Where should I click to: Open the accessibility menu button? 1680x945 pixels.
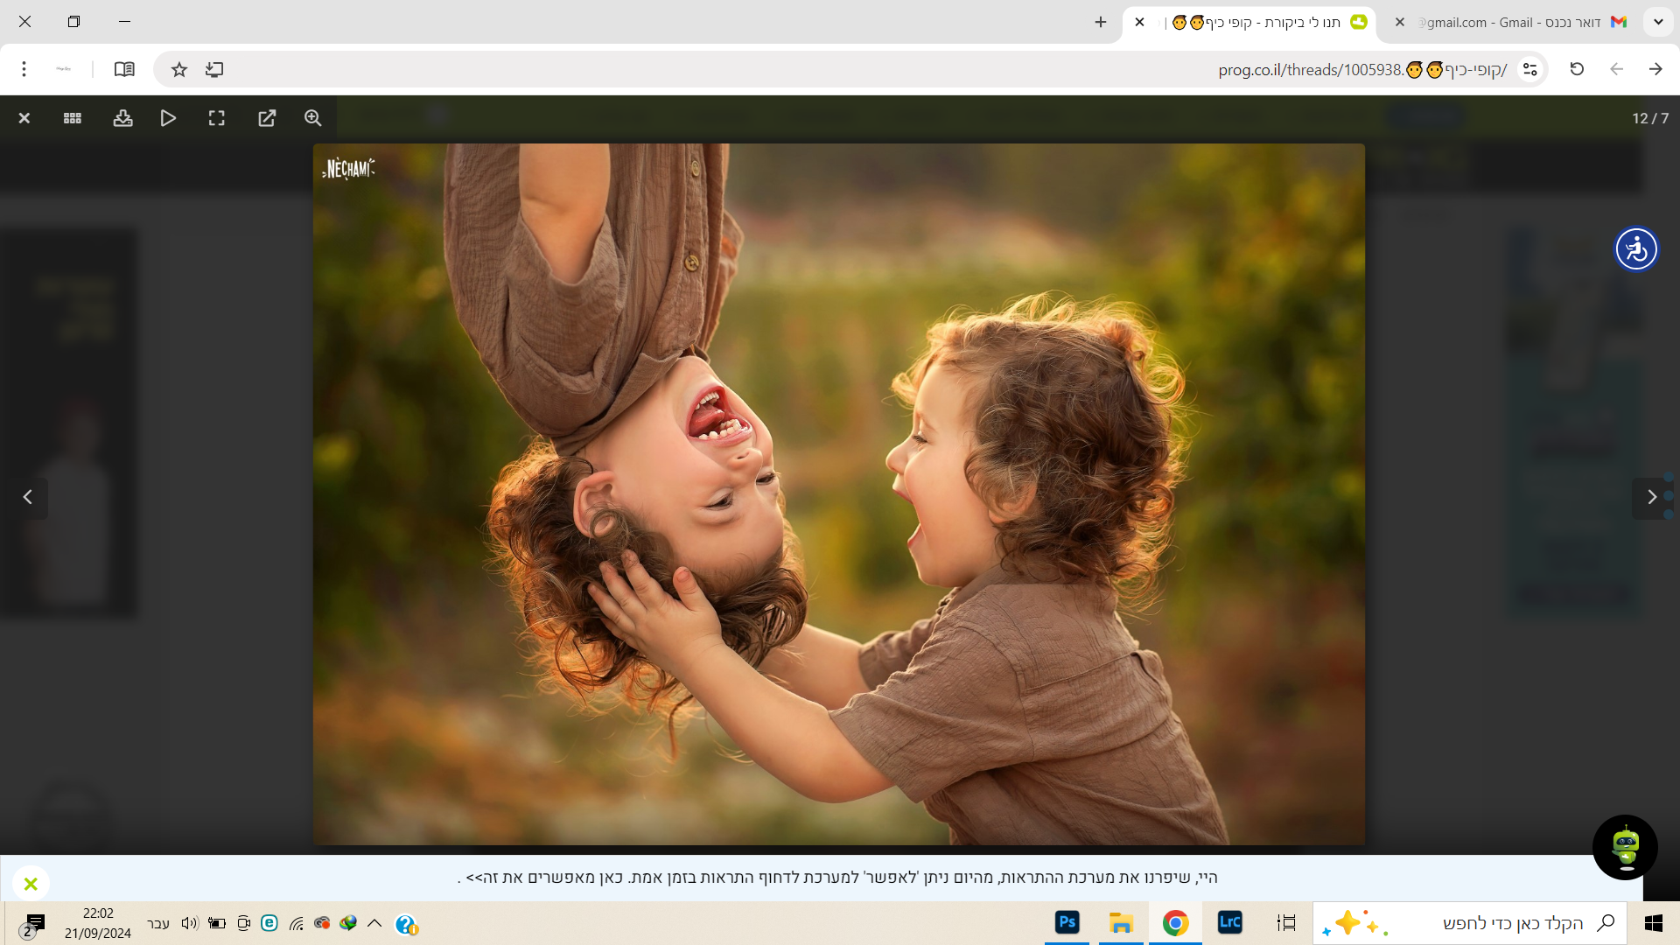pyautogui.click(x=1635, y=249)
